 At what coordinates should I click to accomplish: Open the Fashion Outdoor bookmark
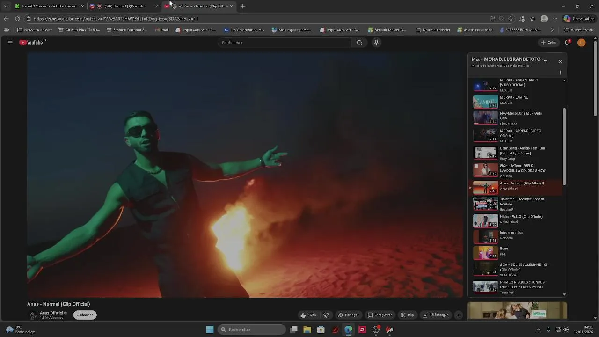pyautogui.click(x=127, y=30)
